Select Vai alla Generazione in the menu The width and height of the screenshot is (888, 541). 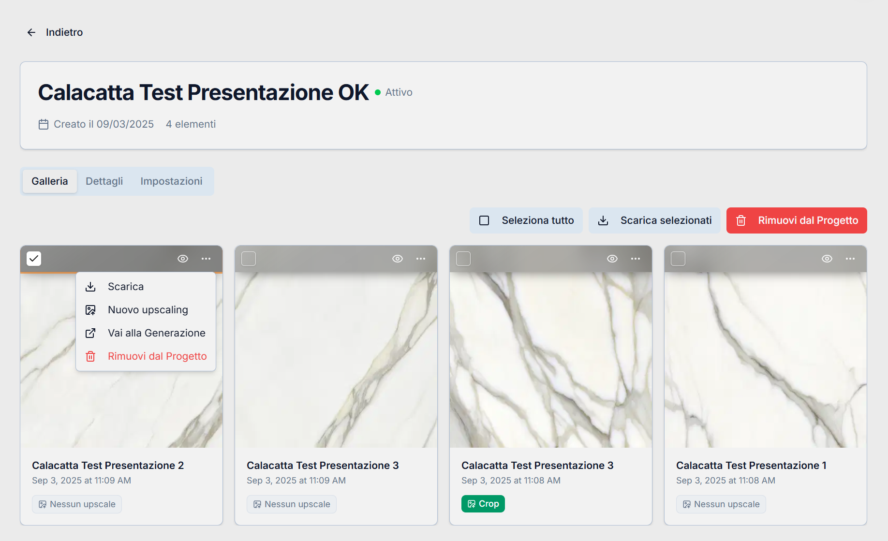156,333
